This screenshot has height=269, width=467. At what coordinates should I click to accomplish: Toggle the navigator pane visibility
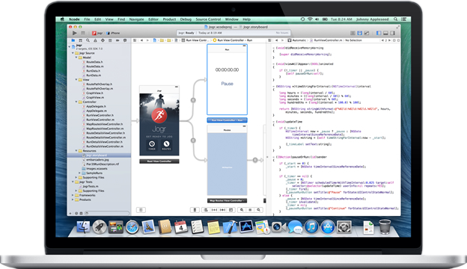click(379, 33)
